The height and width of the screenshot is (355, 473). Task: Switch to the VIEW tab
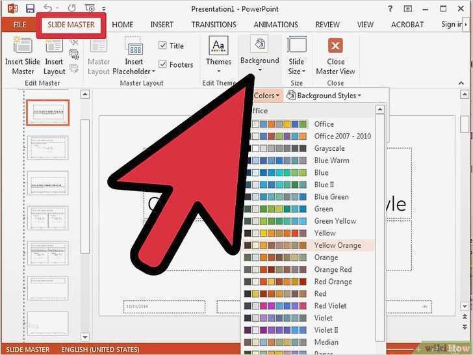(365, 25)
